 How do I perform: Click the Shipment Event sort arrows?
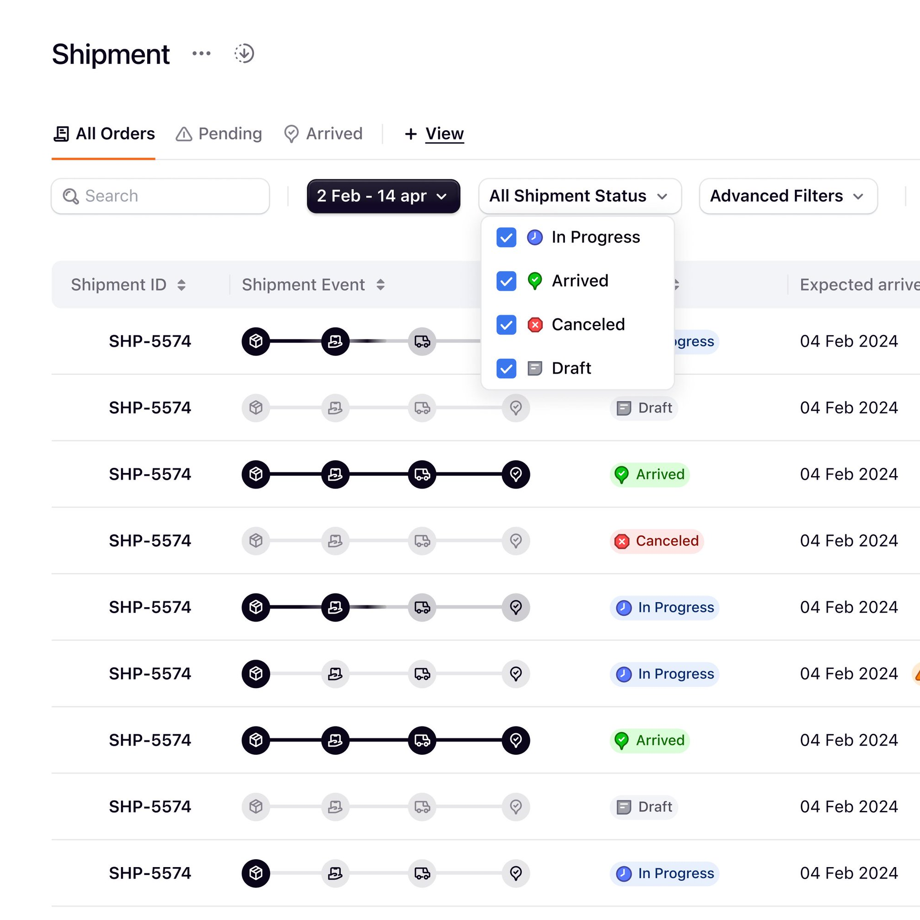[x=380, y=285]
